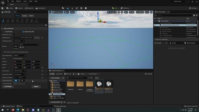This screenshot has width=199, height=112.
Task: Expand the Collections section
Action: pyautogui.click(x=50, y=102)
